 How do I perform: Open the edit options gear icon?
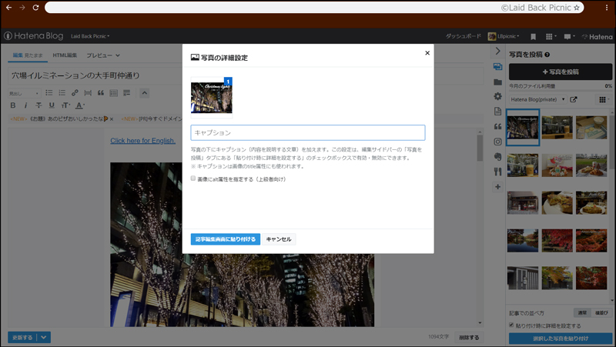point(497,96)
